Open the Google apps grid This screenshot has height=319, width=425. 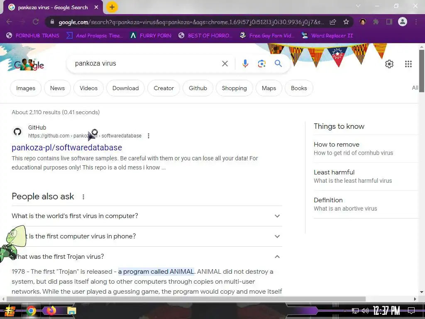[408, 64]
